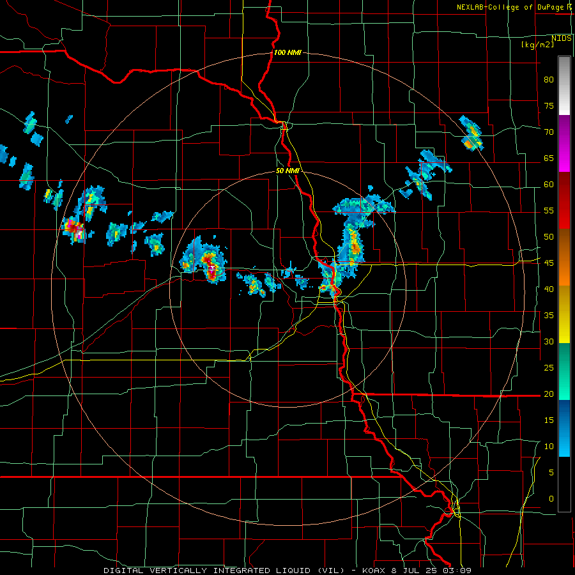The image size is (575, 575).
Task: Select the 5 value on the VIL scale
Action: pos(551,473)
